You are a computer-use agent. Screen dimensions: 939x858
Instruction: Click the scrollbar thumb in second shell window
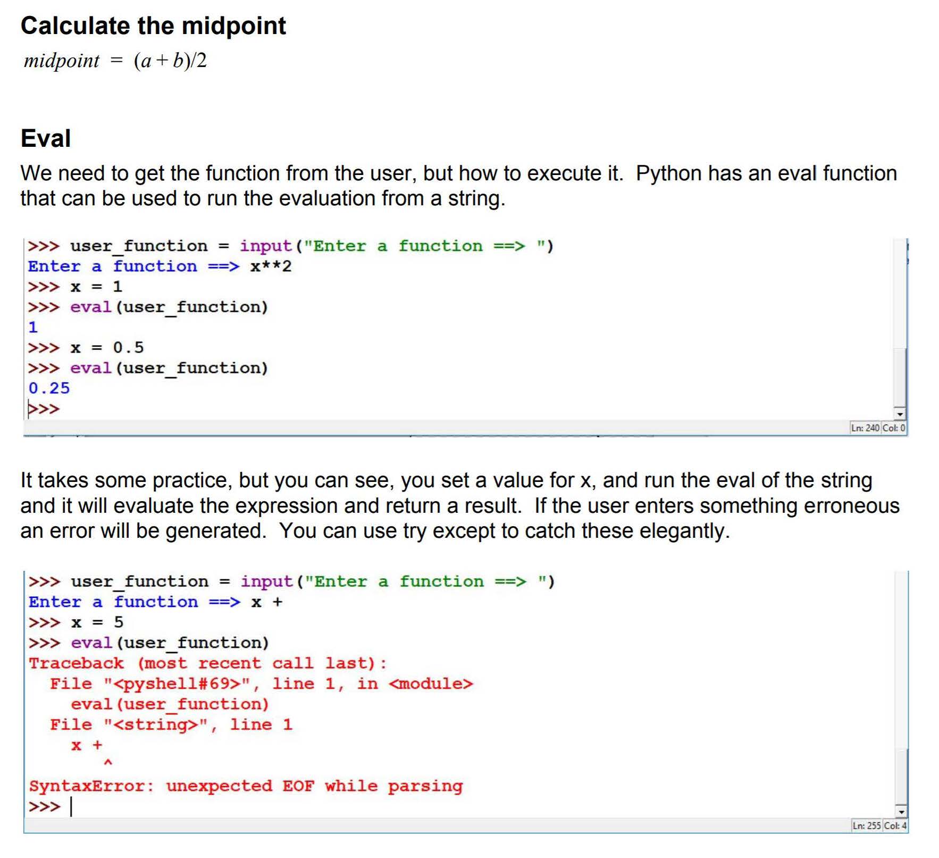(901, 777)
